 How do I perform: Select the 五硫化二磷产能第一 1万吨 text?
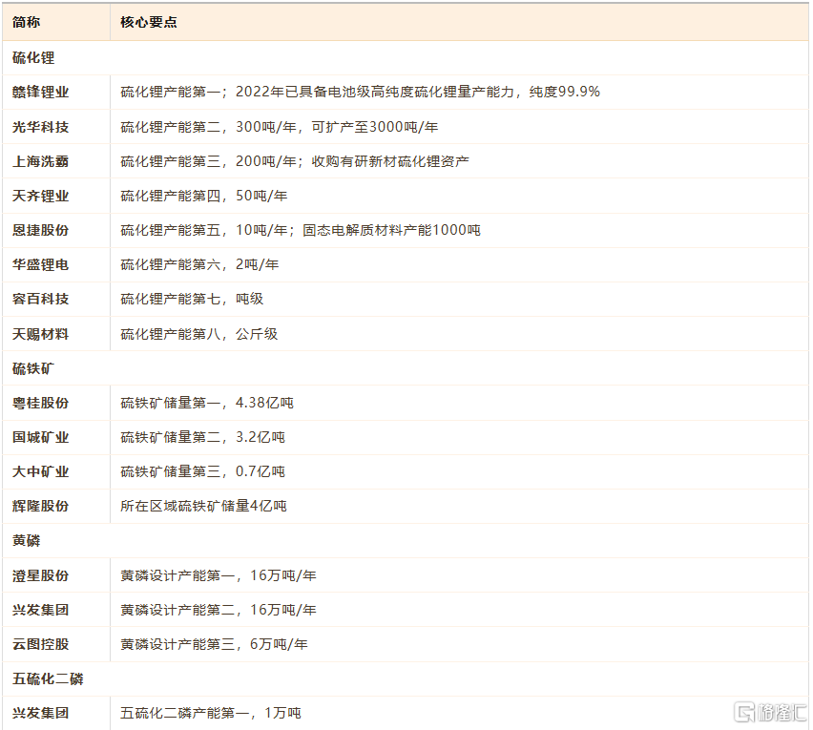(211, 714)
